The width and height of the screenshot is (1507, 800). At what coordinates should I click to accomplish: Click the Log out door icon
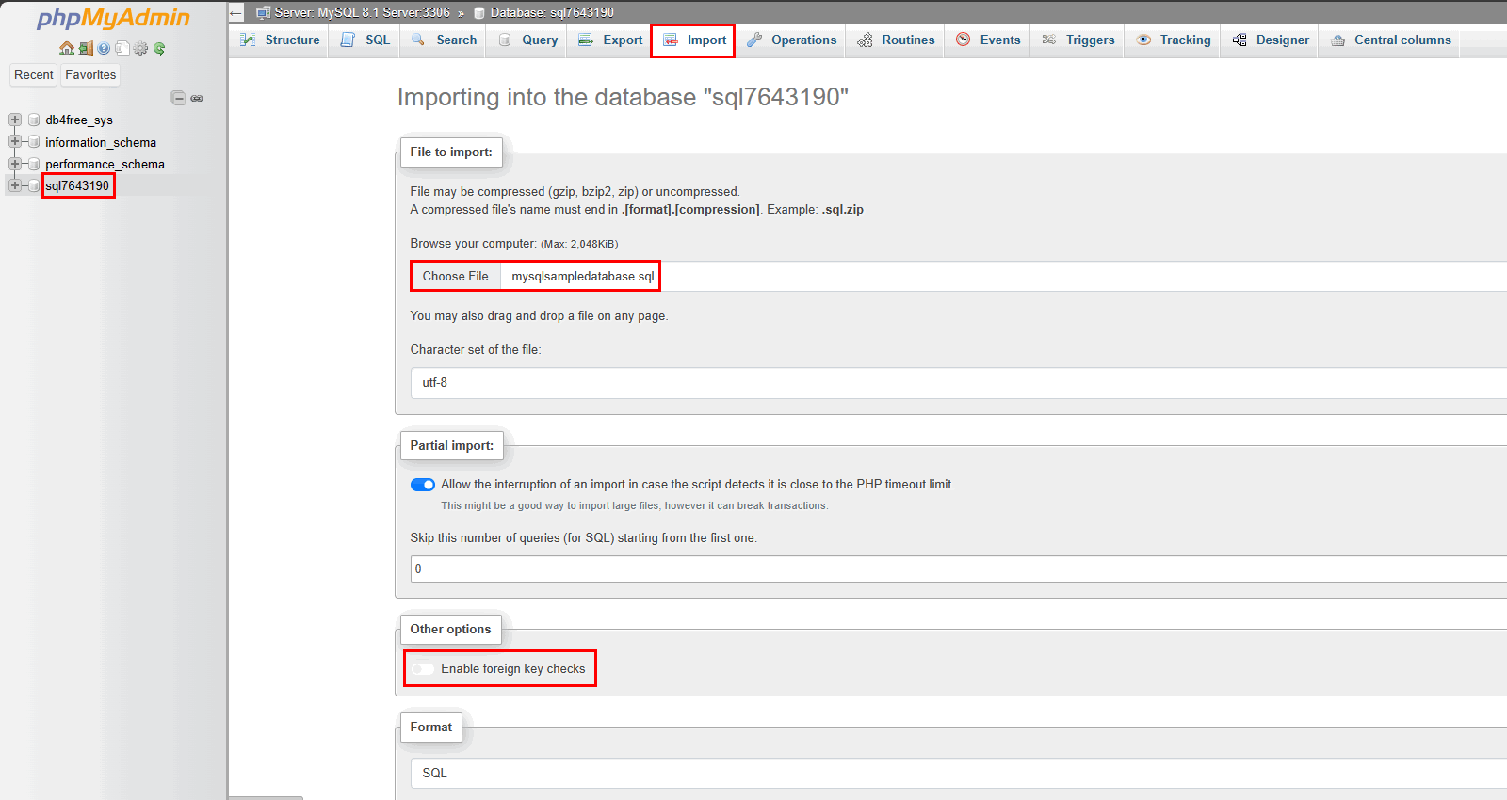[85, 48]
